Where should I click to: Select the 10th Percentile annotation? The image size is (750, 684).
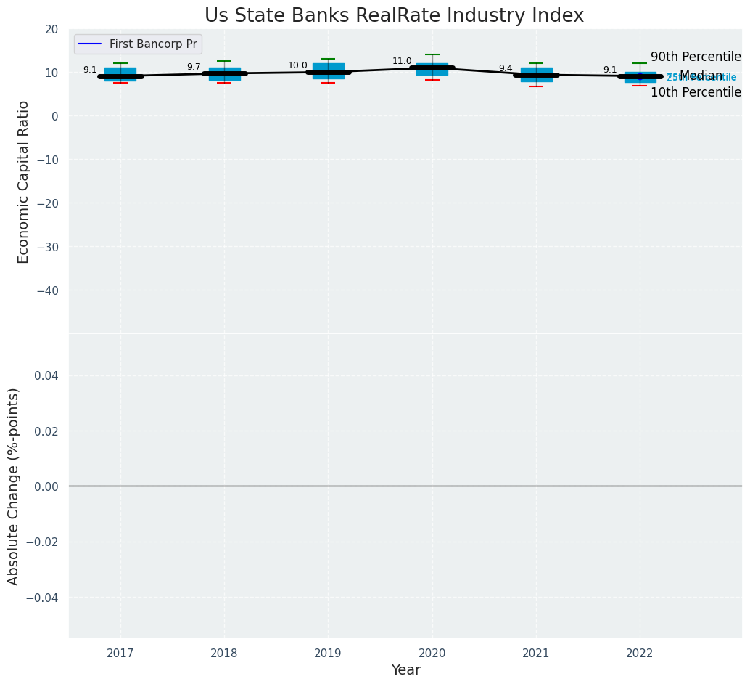click(696, 93)
